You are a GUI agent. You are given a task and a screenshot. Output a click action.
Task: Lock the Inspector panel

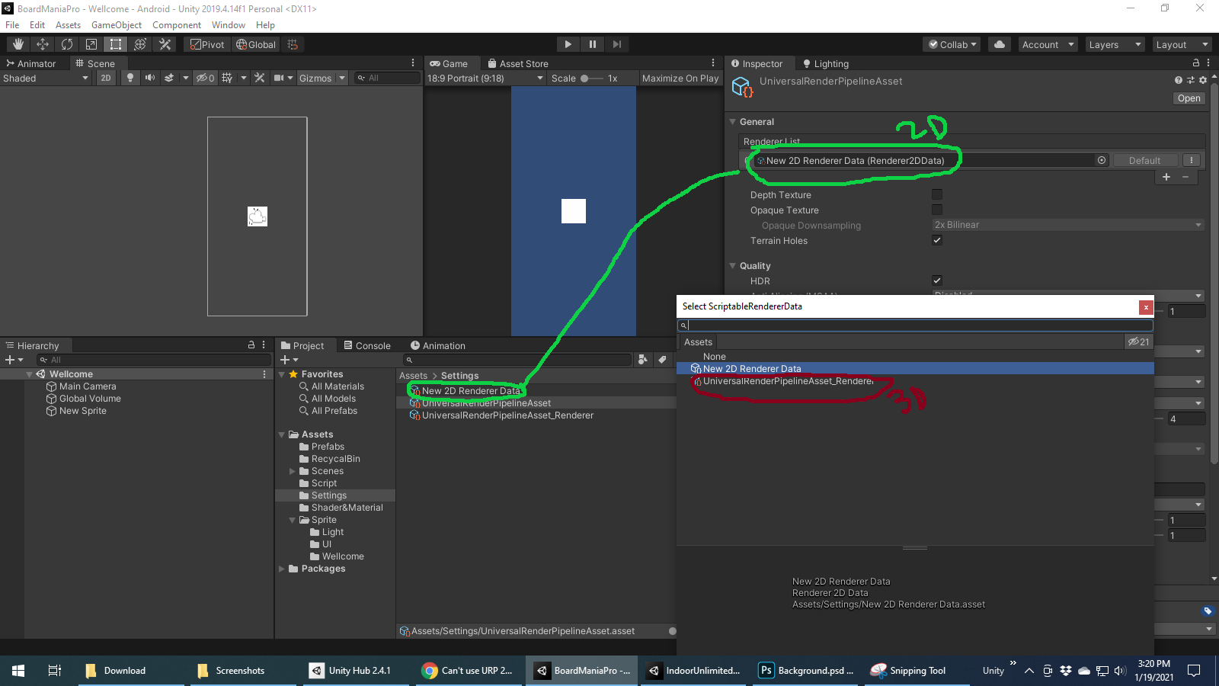[1196, 63]
